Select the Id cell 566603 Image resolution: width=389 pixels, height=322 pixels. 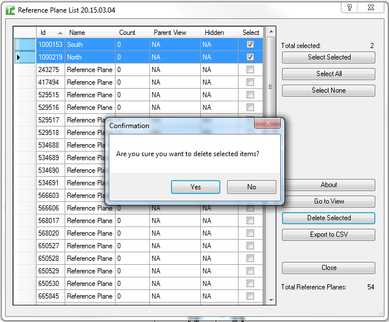50,196
